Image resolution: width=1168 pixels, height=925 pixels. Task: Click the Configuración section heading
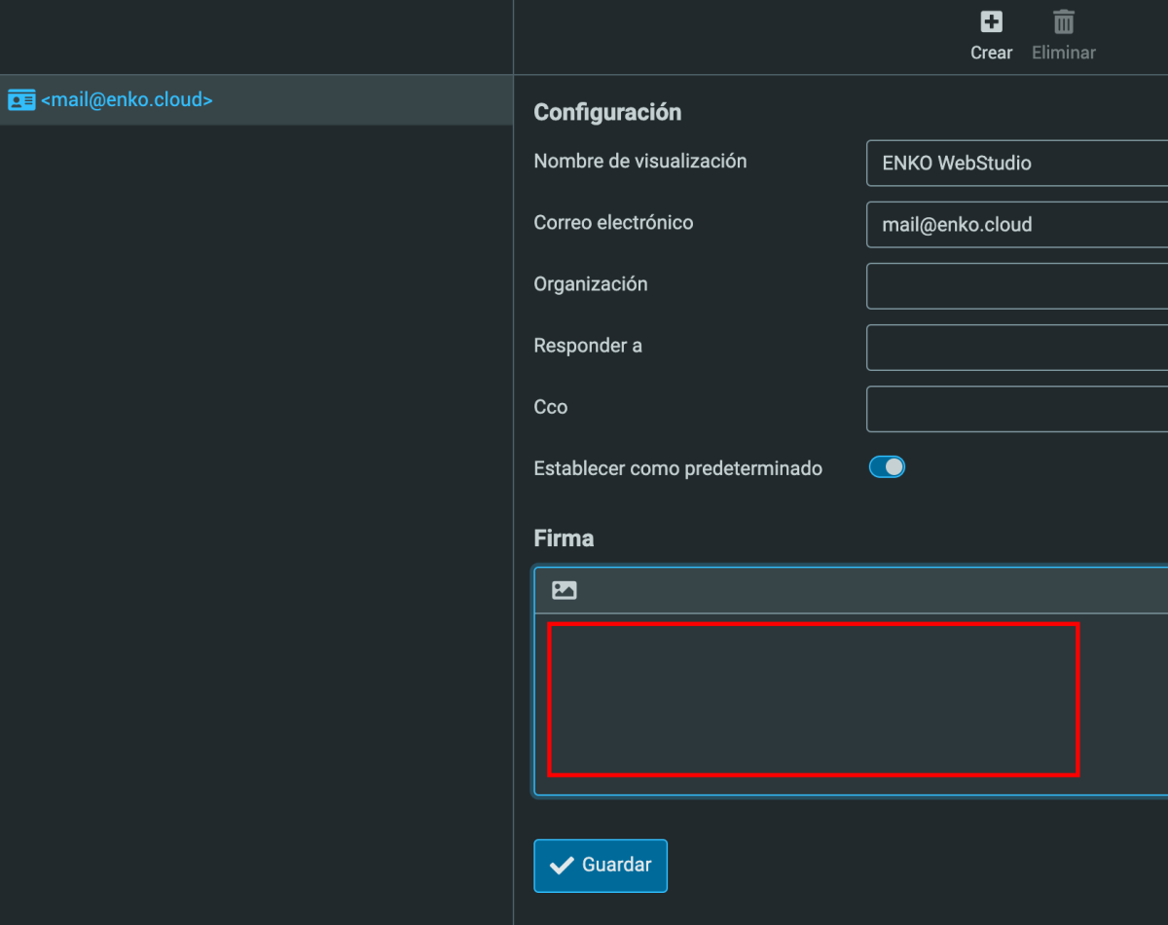(x=607, y=113)
